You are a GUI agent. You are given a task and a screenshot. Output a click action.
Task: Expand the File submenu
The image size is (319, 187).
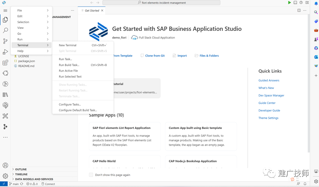(32, 10)
